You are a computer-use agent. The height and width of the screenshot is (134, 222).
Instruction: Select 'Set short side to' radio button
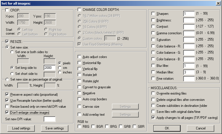(12, 73)
